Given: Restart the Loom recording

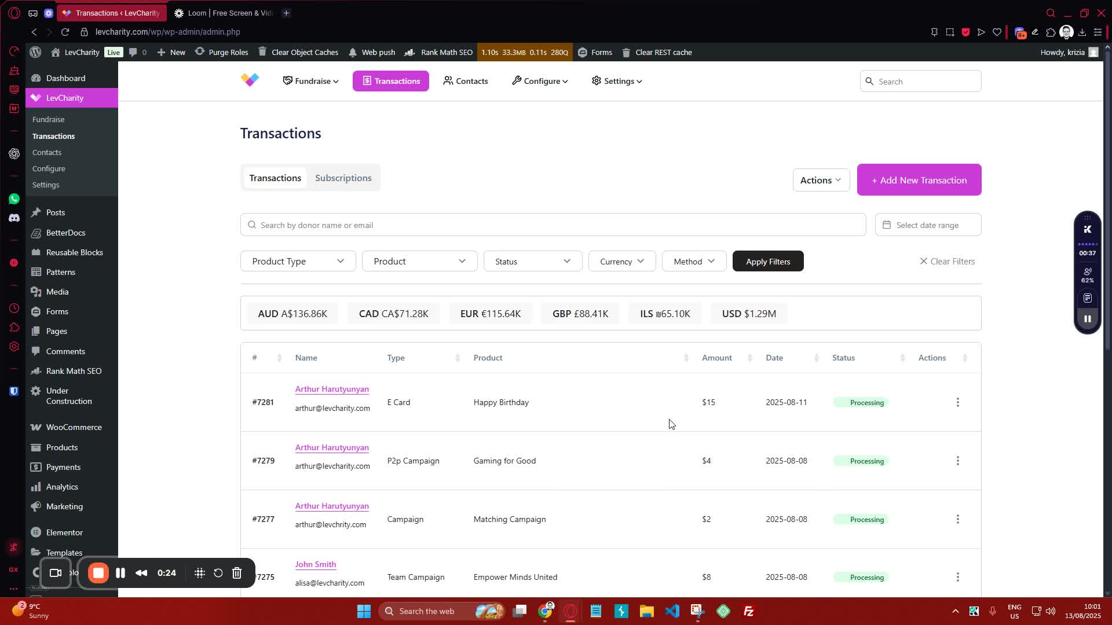Looking at the screenshot, I should coord(218,573).
